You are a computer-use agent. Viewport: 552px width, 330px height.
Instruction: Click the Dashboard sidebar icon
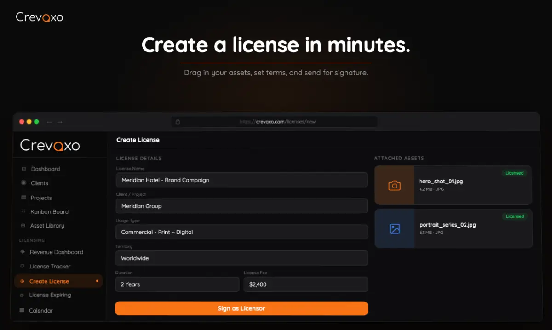23,169
